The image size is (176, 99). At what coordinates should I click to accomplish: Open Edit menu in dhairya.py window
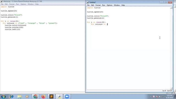pyautogui.click(x=6, y=4)
